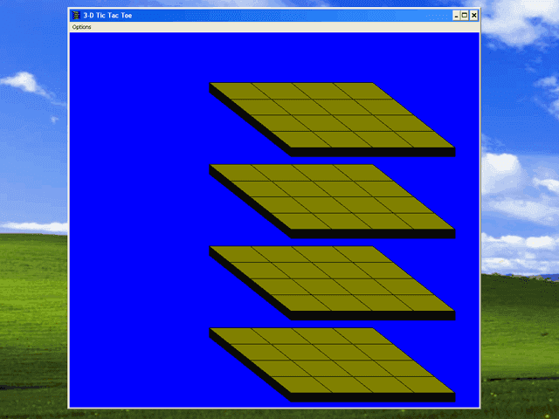559x419 pixels.
Task: Mark front-left corner cell of second board
Action: [302, 221]
